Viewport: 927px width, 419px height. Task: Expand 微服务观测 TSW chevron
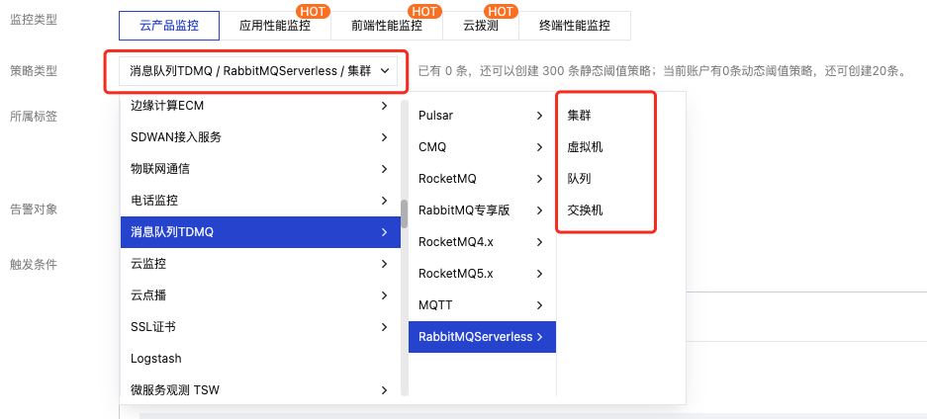pos(384,390)
